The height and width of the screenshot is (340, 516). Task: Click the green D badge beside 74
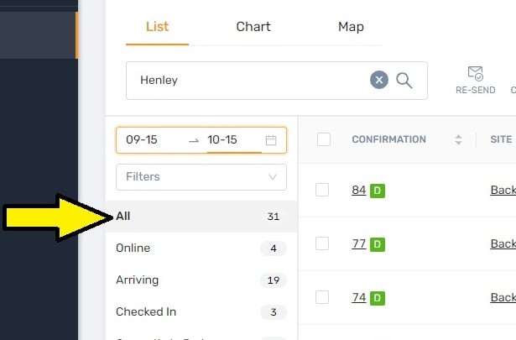coord(378,298)
